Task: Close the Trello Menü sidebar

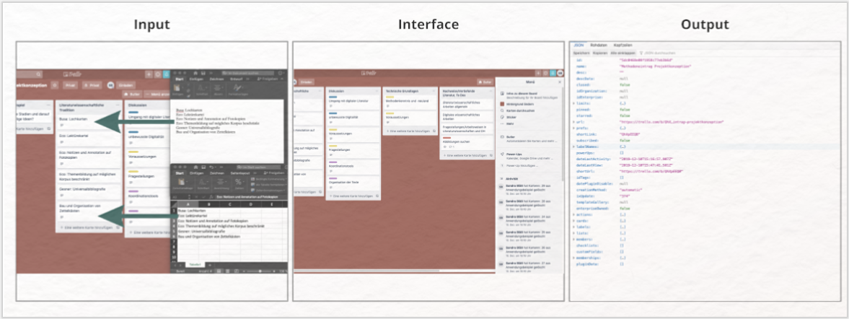Action: [560, 82]
